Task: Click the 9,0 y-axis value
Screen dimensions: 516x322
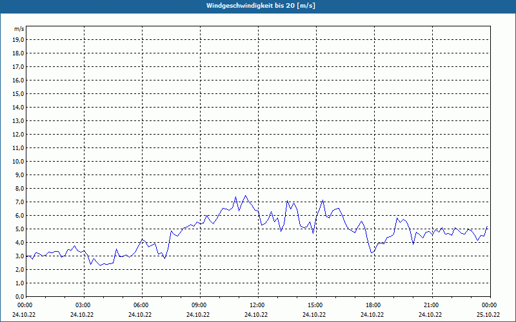Action: point(19,175)
